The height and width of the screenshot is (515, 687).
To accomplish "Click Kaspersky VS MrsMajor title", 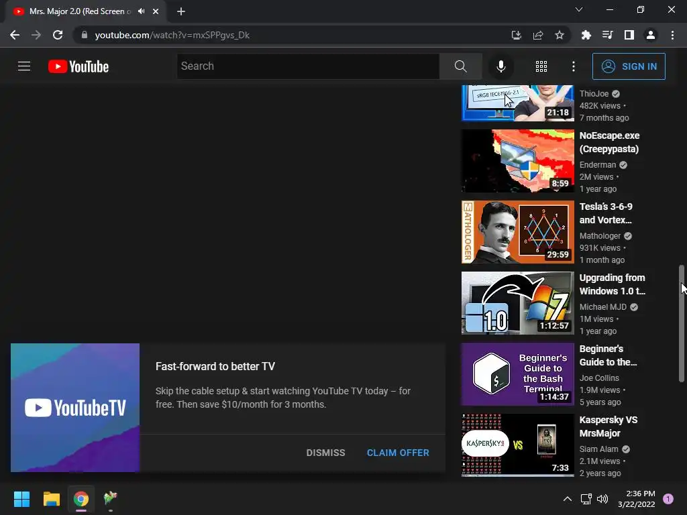I will point(609,426).
